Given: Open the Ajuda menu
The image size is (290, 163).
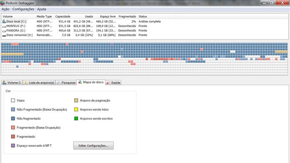Looking at the screenshot, I should (x=41, y=9).
